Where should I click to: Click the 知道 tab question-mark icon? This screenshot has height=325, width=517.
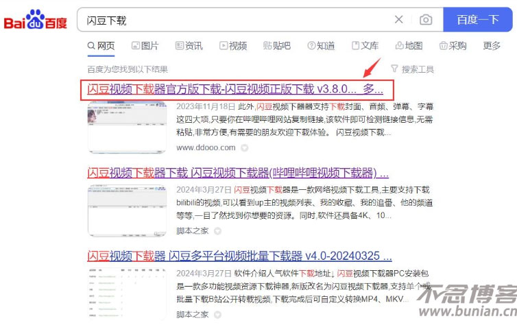(311, 45)
